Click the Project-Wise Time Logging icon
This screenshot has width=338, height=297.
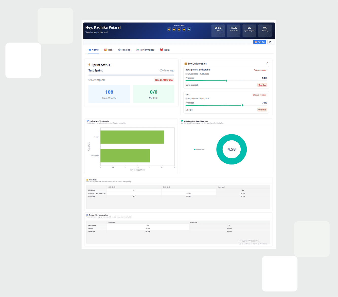tap(88, 121)
